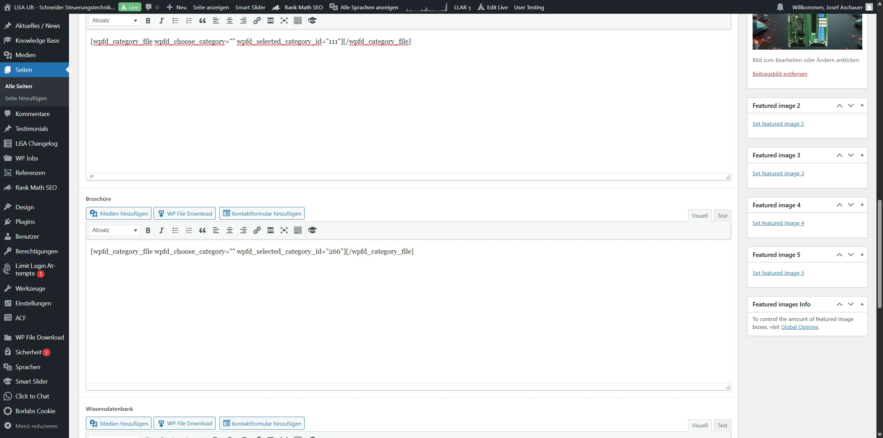The width and height of the screenshot is (883, 438).
Task: Insert a numbered list
Action: (x=189, y=230)
